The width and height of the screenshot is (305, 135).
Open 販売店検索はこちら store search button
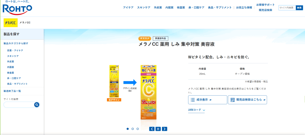click(248, 100)
